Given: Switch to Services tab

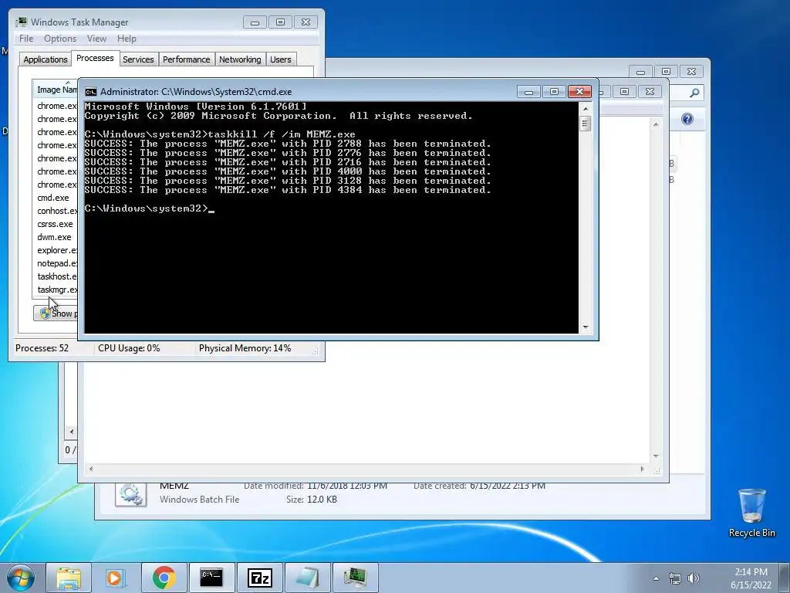Looking at the screenshot, I should (138, 59).
